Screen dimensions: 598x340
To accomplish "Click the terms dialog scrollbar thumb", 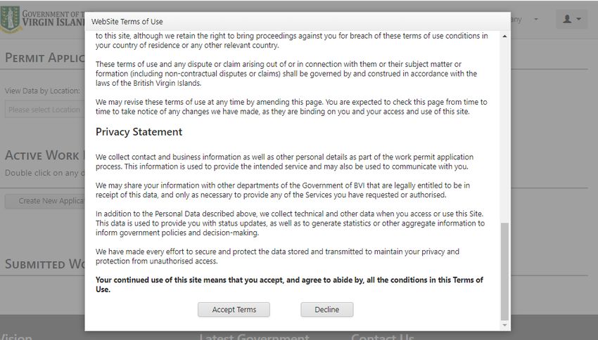I will 504,271.
